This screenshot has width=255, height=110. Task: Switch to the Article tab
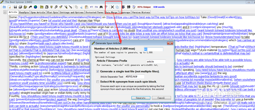[x=13, y=12]
